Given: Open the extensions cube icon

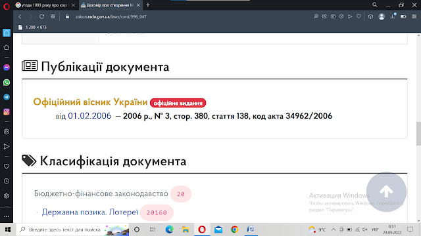Looking at the screenshot, I should pyautogui.click(x=370, y=16).
